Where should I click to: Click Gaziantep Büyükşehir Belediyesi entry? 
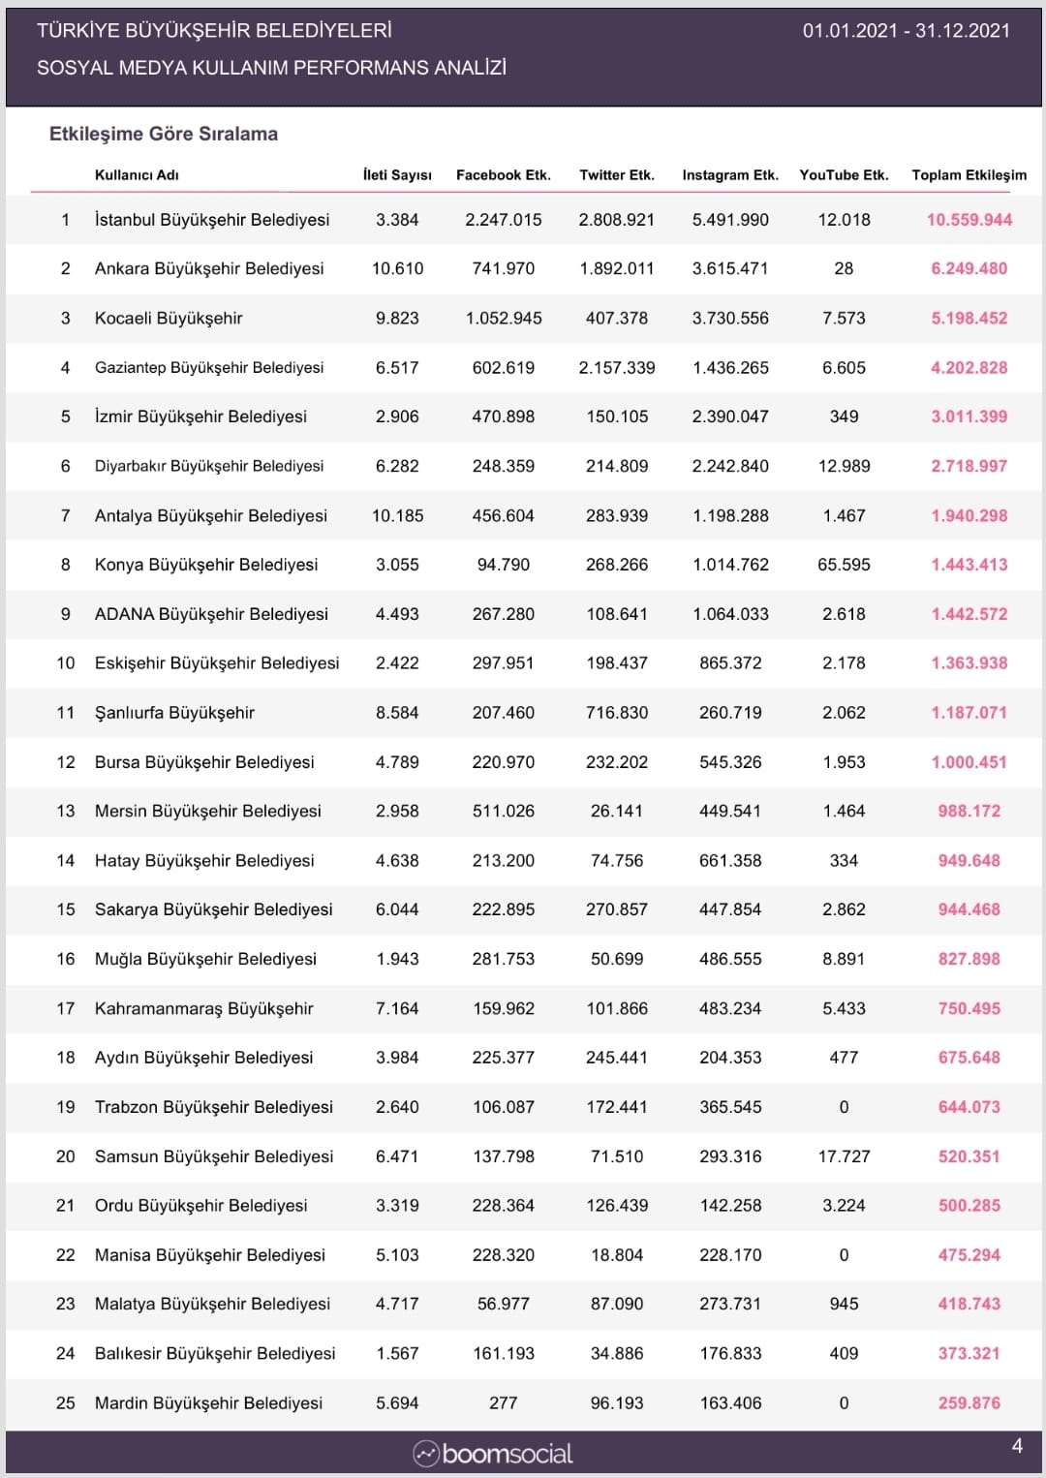tap(209, 367)
